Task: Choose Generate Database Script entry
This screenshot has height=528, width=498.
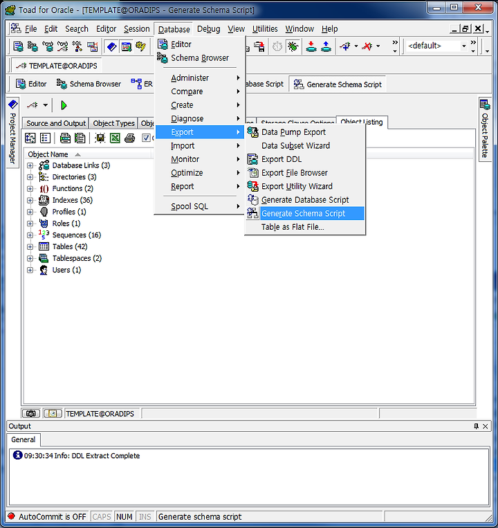Action: (x=305, y=200)
